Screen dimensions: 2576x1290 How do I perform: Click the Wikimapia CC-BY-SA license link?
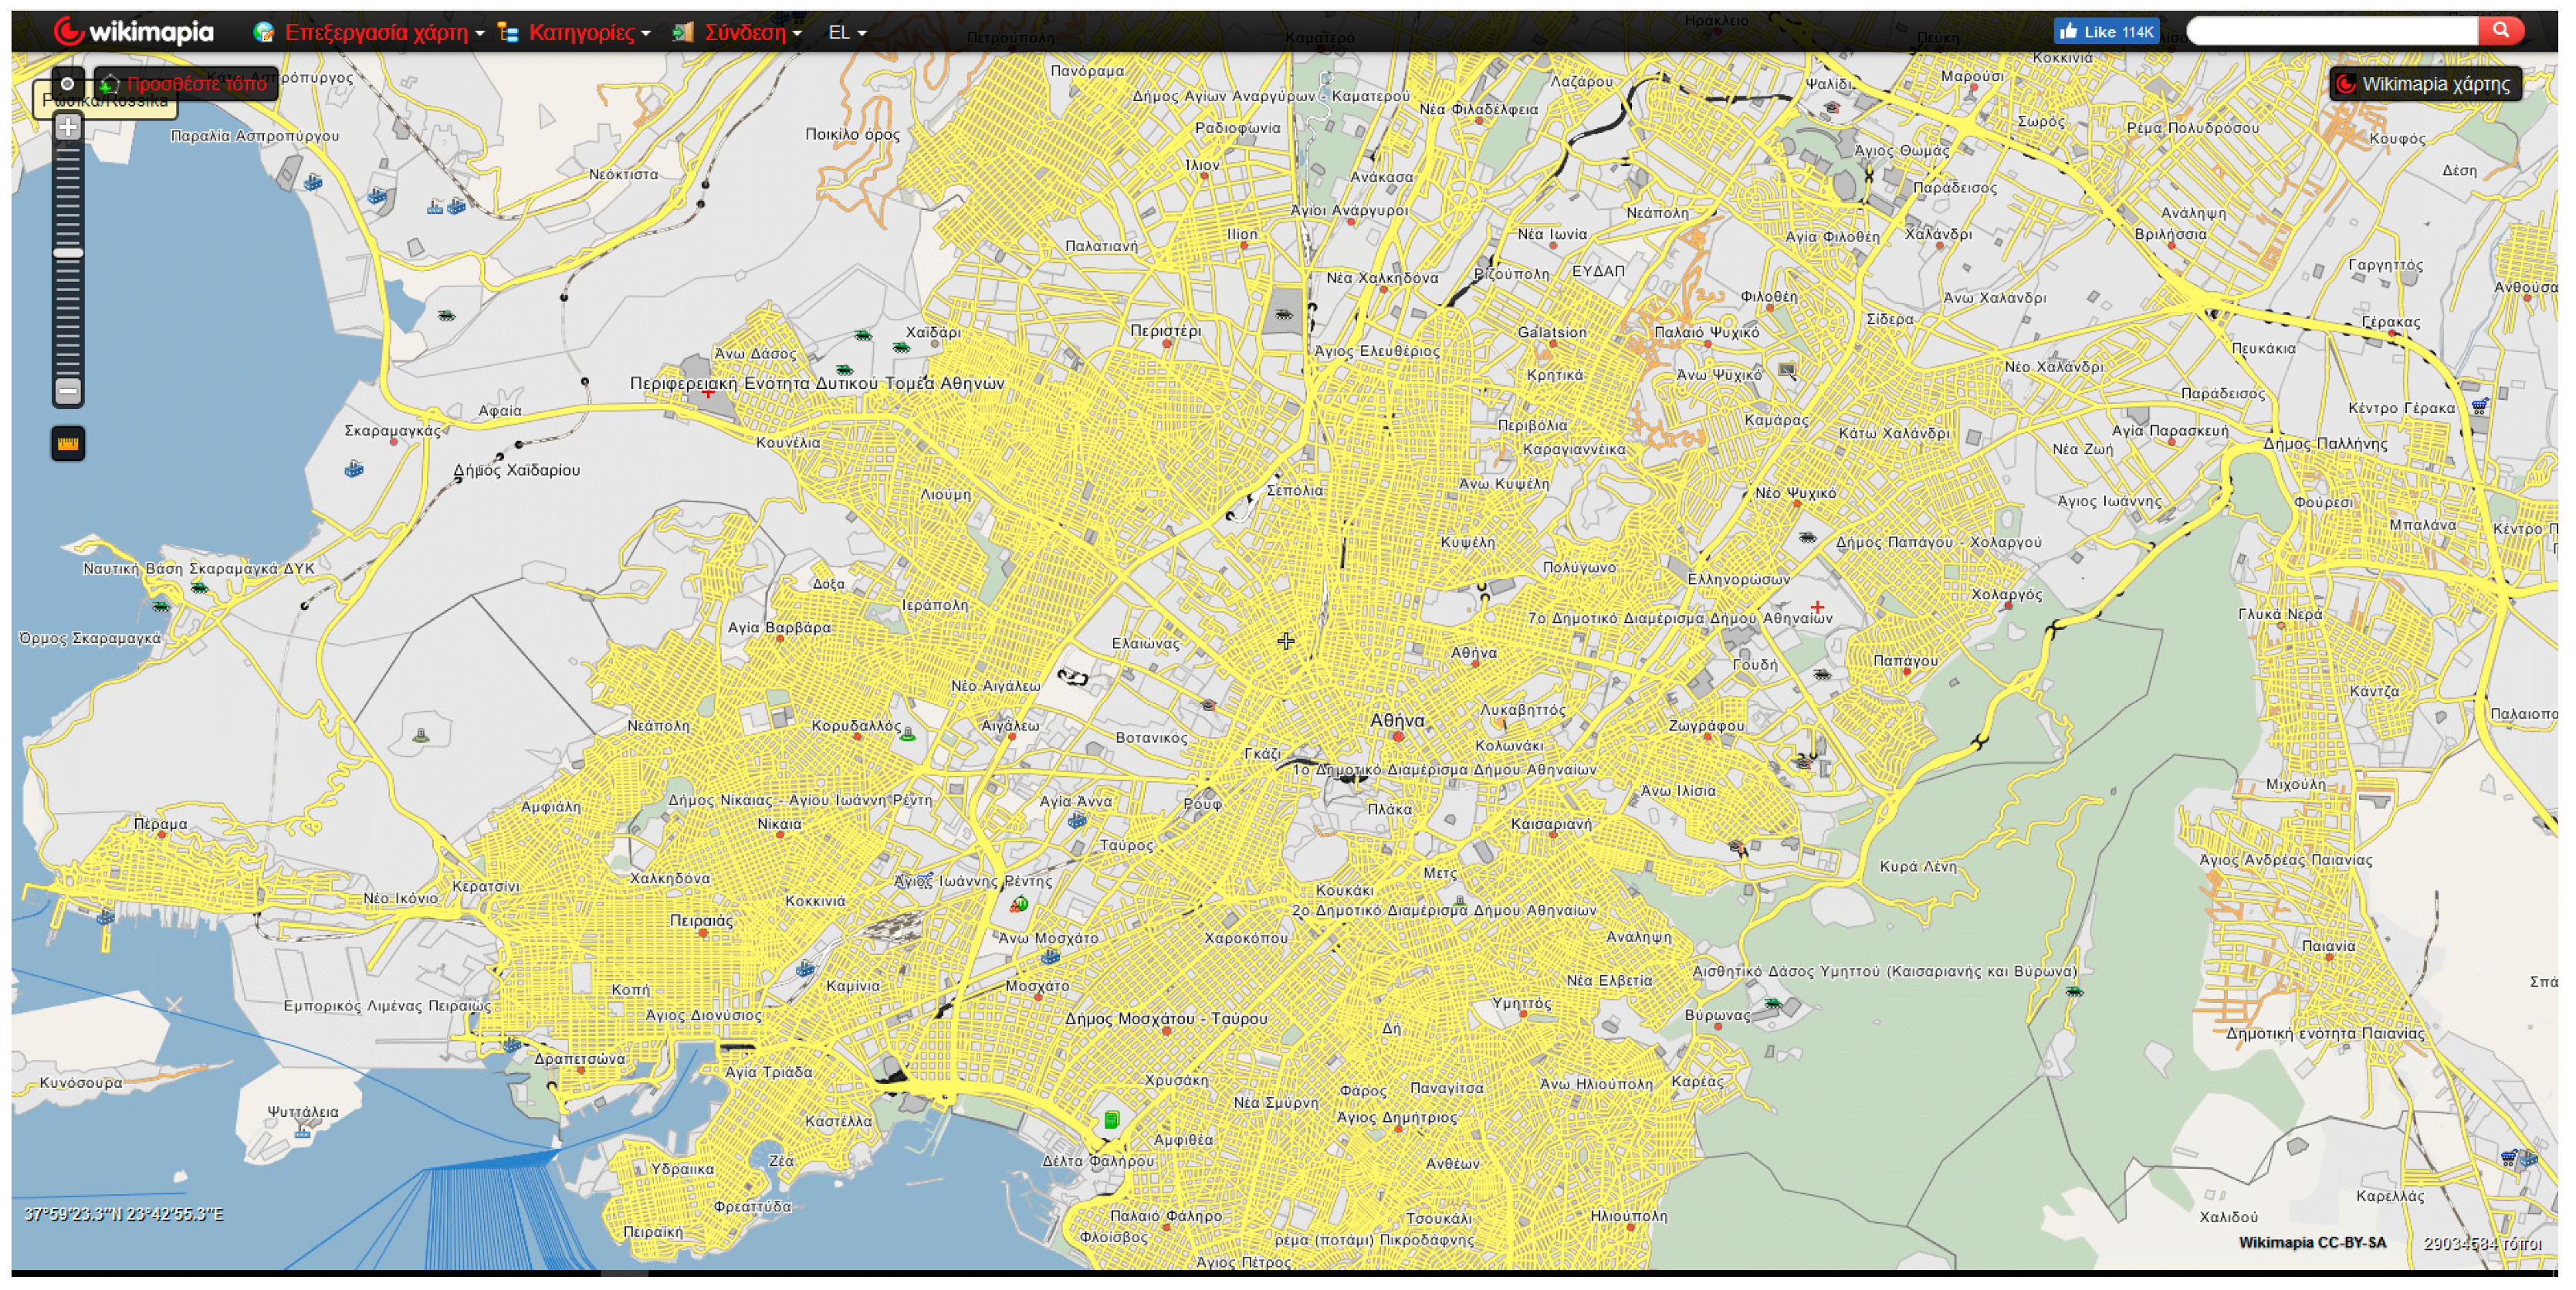(2312, 1242)
